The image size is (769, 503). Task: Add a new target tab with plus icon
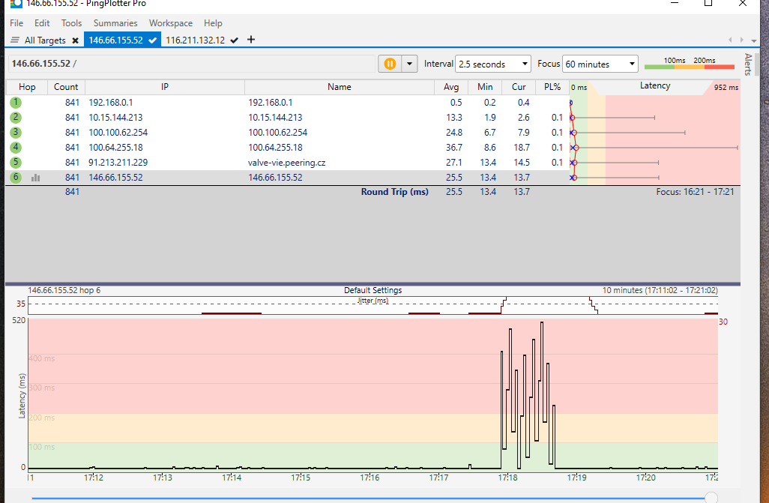(251, 40)
